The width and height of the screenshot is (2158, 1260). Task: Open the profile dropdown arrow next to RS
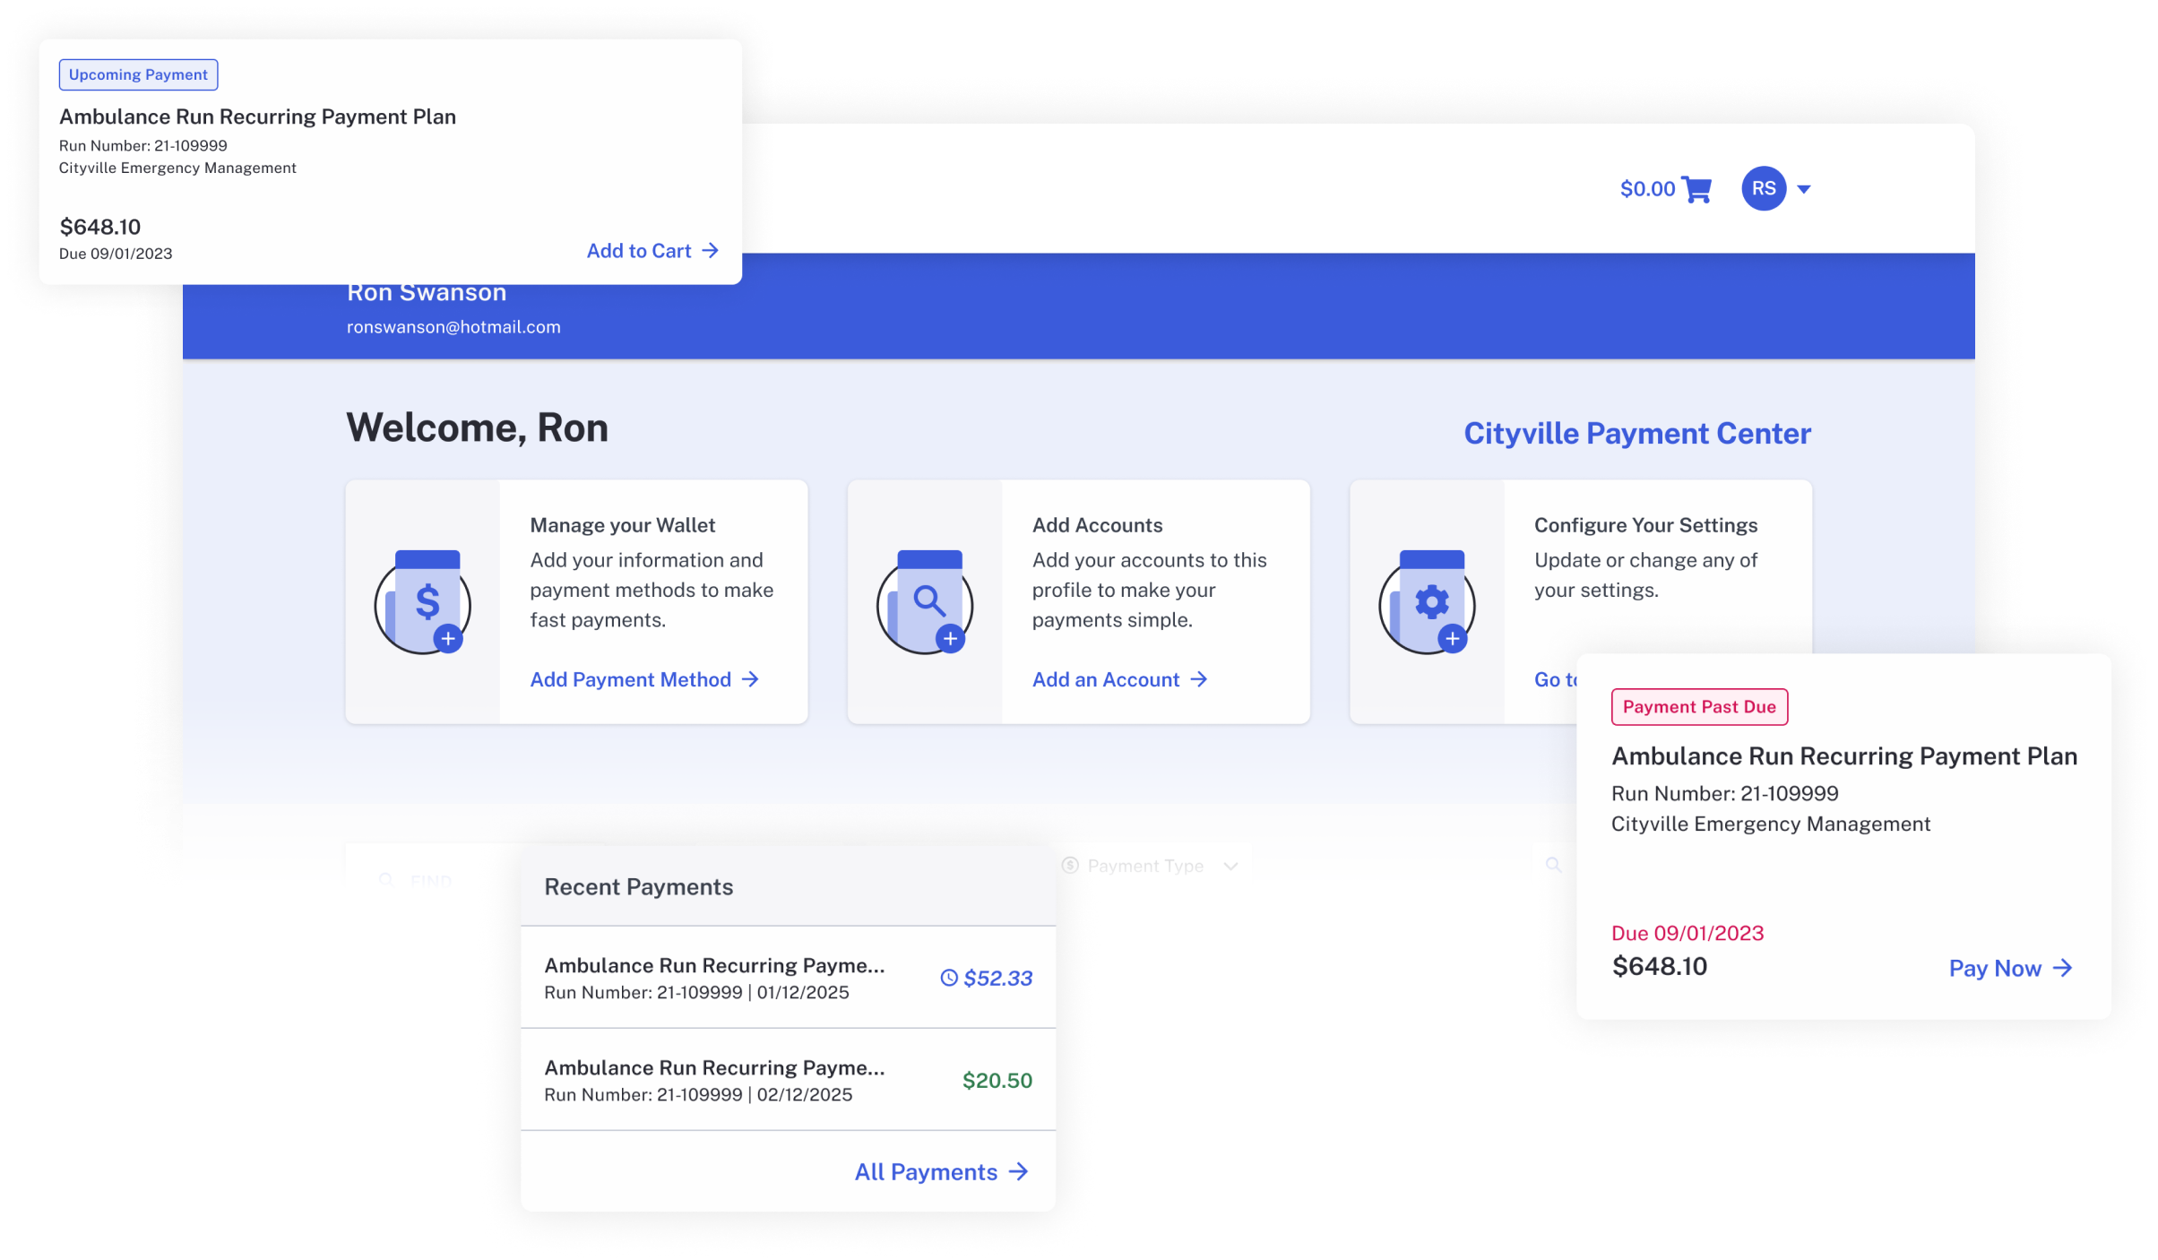click(x=1803, y=189)
